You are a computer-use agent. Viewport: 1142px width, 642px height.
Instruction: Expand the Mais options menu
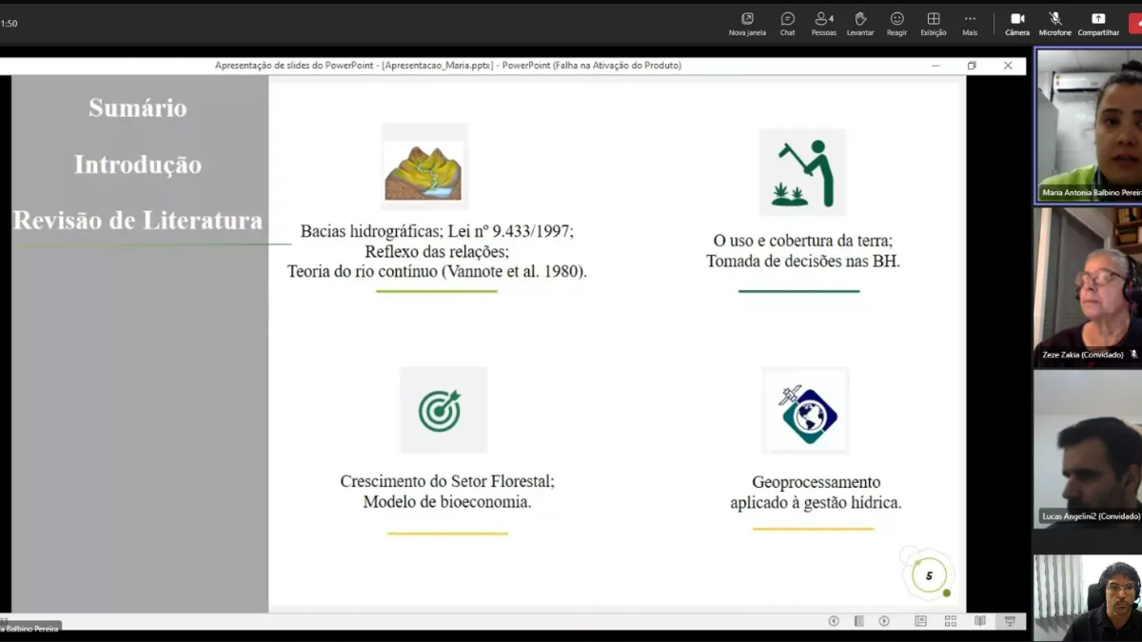point(970,24)
